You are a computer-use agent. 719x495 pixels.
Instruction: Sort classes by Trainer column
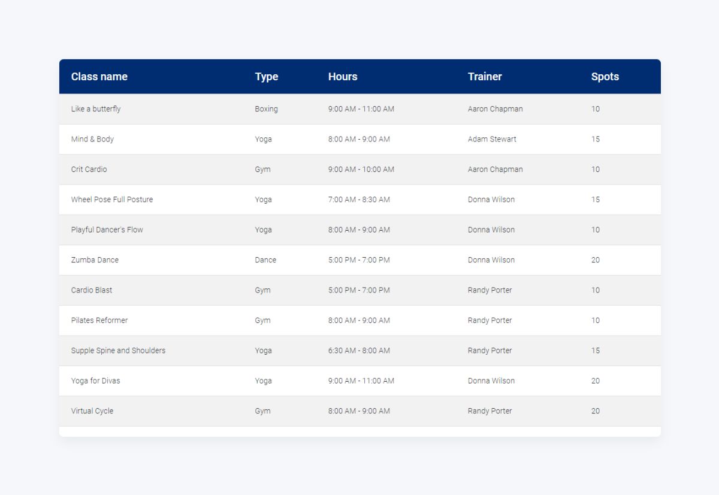coord(485,76)
